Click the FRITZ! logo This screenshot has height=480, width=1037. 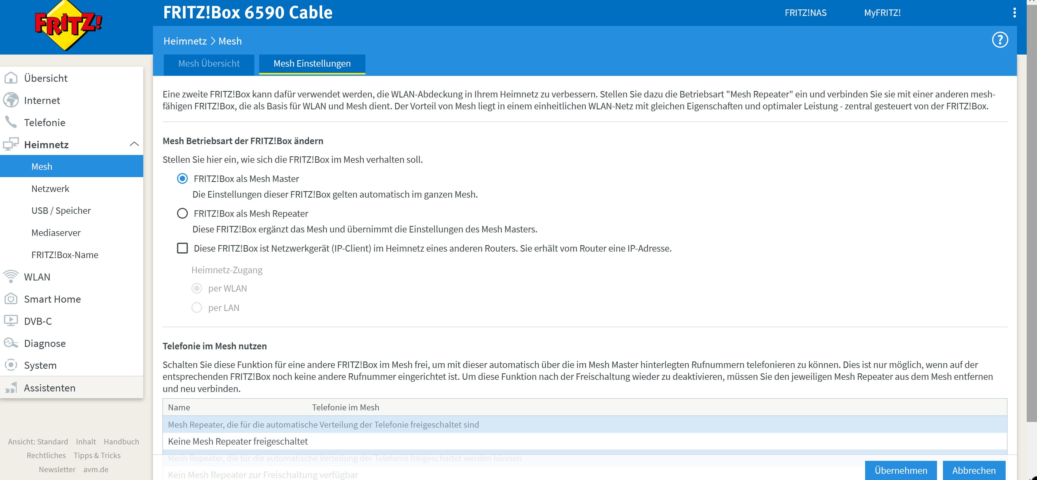[x=68, y=25]
